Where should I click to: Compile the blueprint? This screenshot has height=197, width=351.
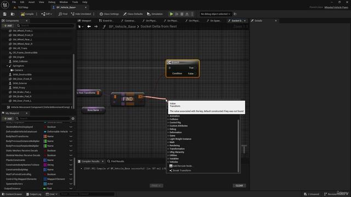point(27,14)
